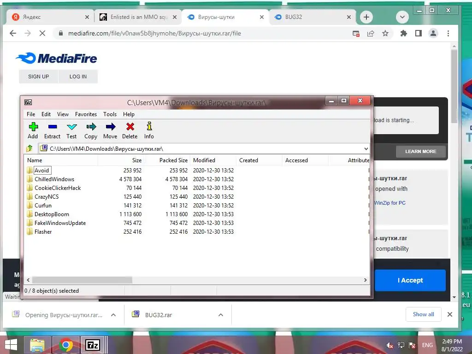Sort file list by Name column
The width and height of the screenshot is (472, 354).
coord(61,160)
